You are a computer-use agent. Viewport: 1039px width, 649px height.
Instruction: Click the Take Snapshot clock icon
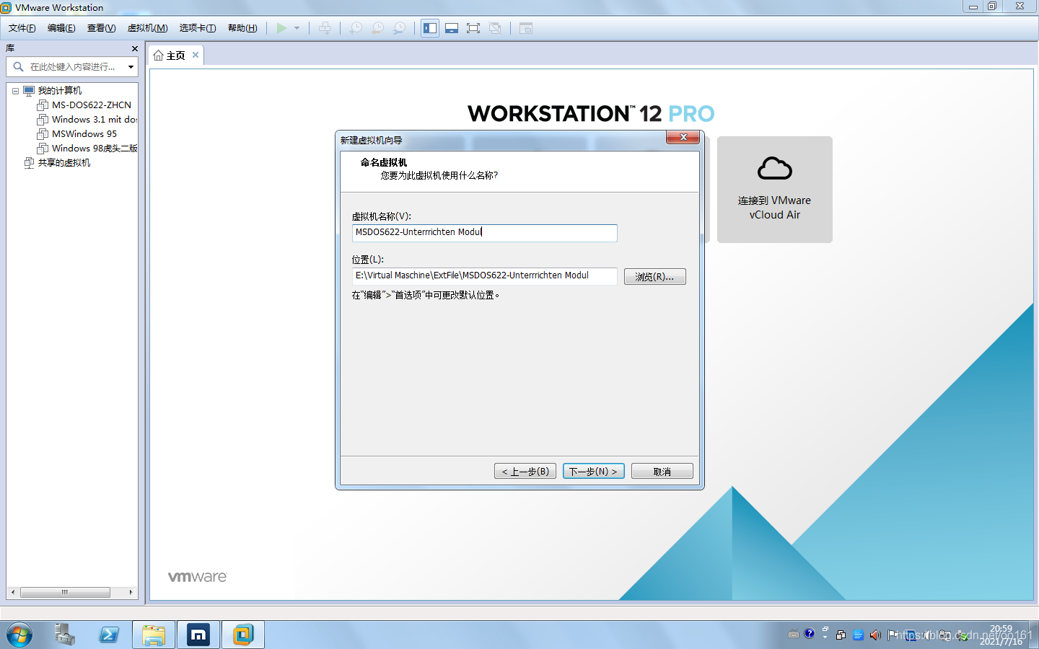(x=356, y=28)
